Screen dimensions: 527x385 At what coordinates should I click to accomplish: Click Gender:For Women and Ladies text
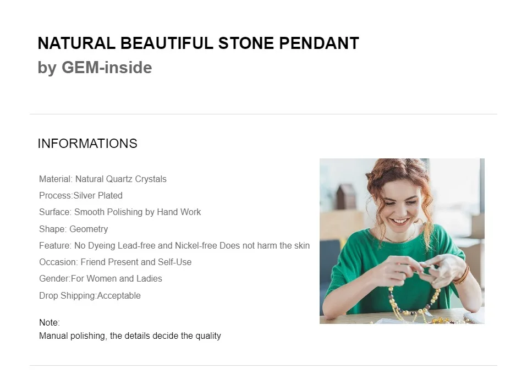click(101, 278)
